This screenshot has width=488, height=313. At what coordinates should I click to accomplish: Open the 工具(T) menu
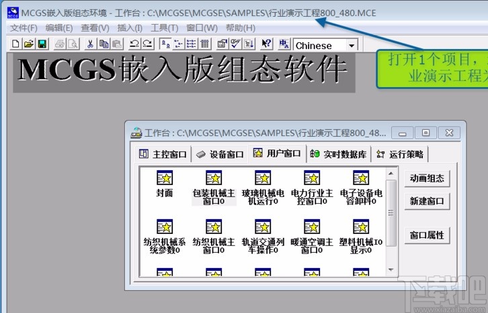click(x=164, y=28)
